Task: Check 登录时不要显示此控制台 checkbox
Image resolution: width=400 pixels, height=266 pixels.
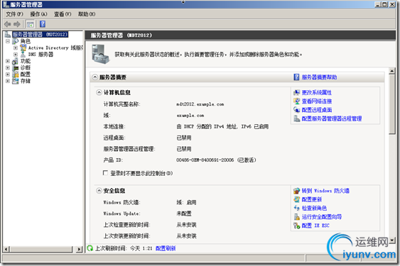Action: (105, 173)
